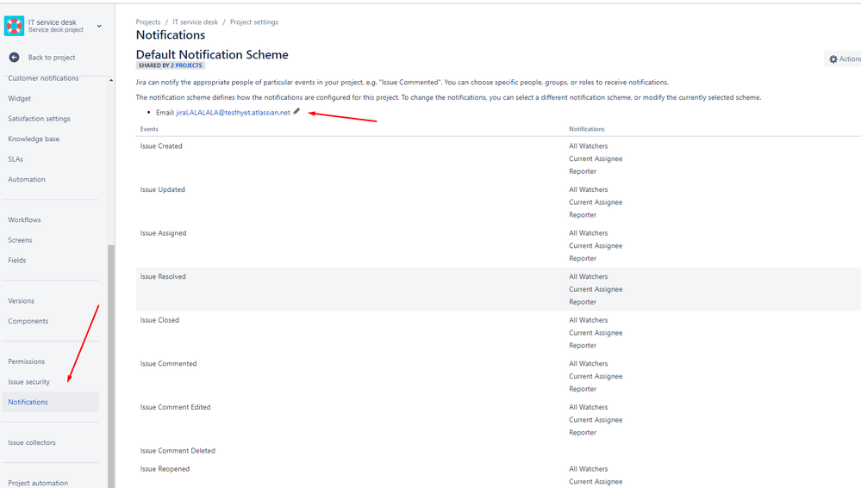Click the Issue Commented event text
Screen dimensions: 861x488
(168, 364)
